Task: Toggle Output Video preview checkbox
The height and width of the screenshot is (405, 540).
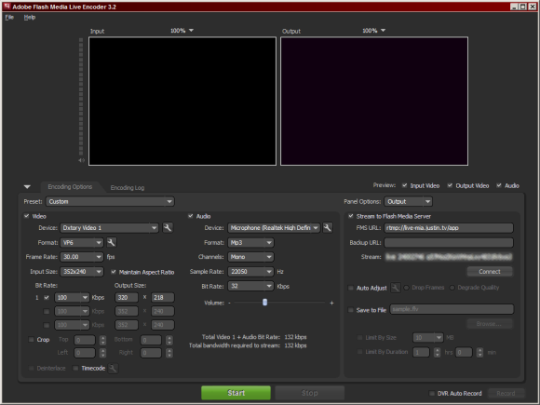Action: click(x=450, y=185)
